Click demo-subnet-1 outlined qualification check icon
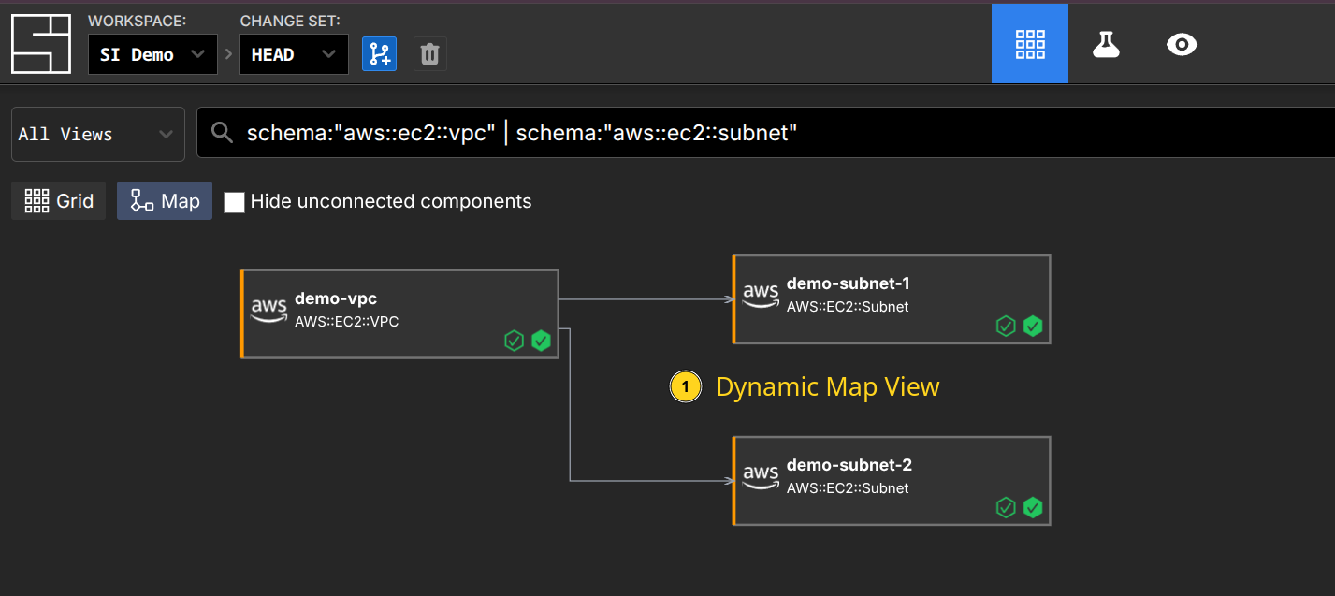Viewport: 1335px width, 596px height. pyautogui.click(x=1005, y=326)
